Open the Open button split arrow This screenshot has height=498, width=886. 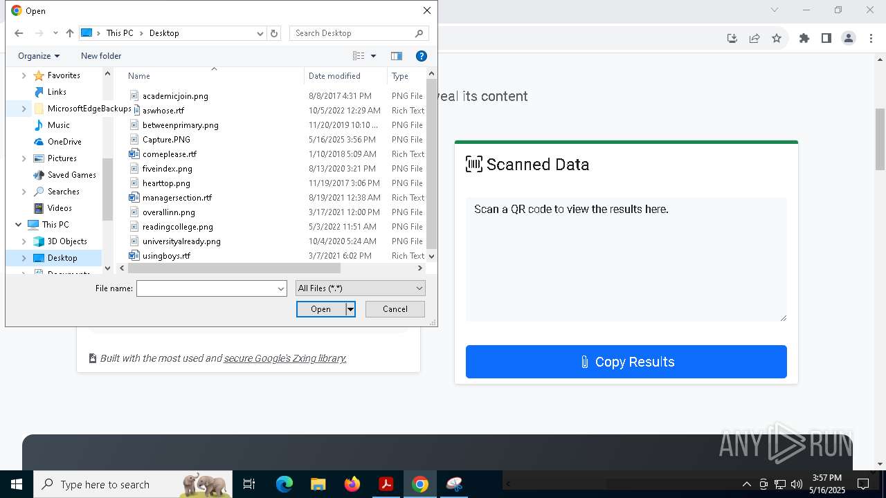click(x=350, y=309)
